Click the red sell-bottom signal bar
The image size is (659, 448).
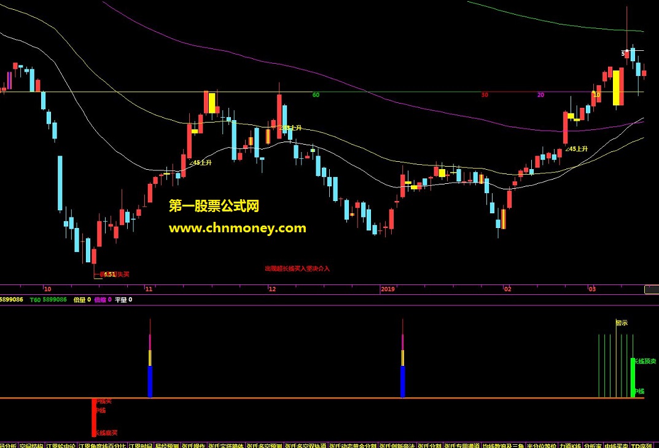tap(94, 417)
